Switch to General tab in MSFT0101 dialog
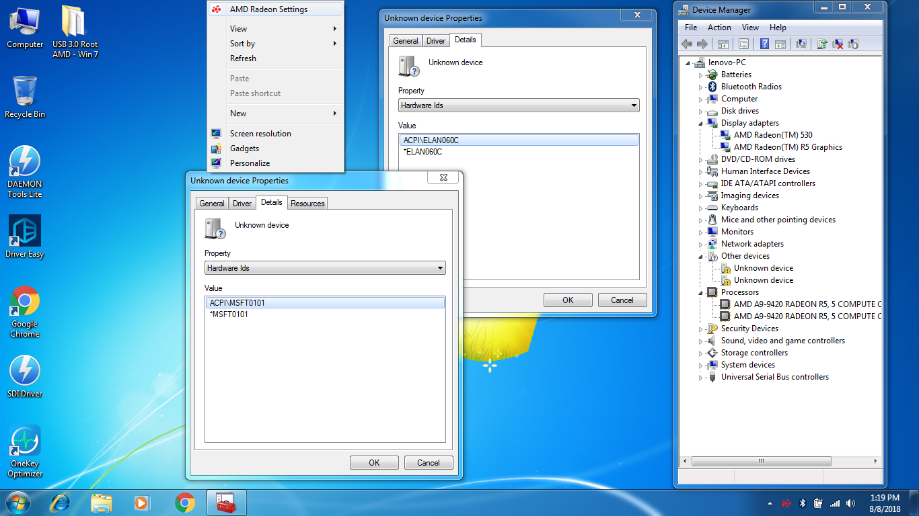Image resolution: width=919 pixels, height=516 pixels. click(212, 204)
